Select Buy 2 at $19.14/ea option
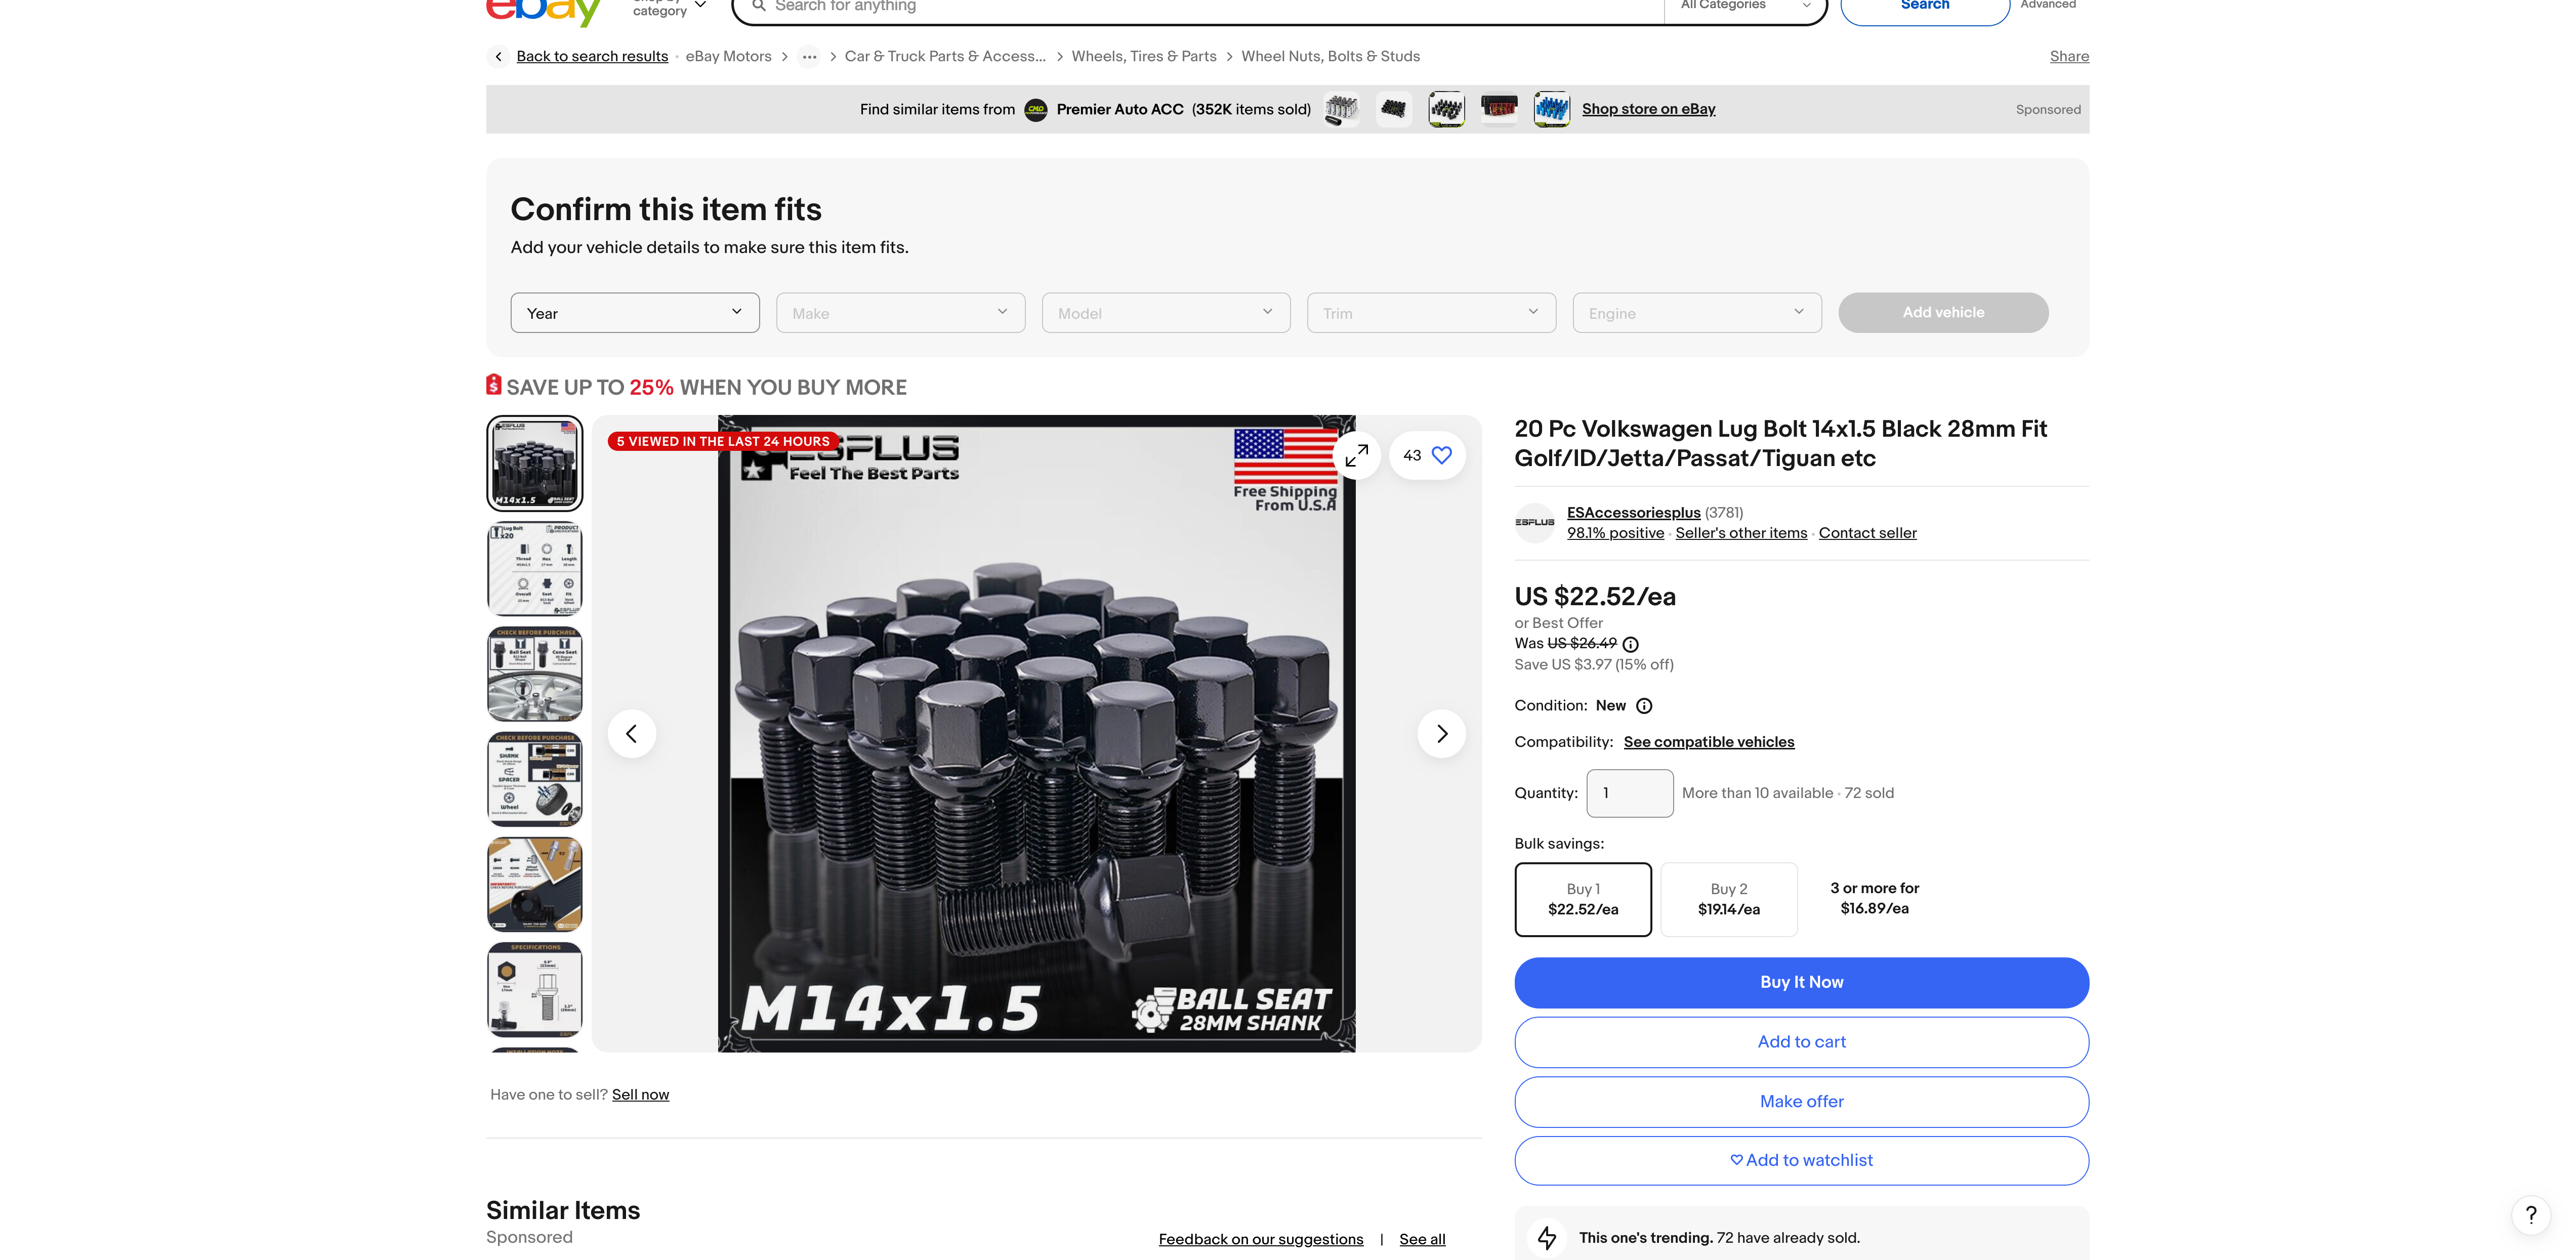Screen dimensions: 2576x1260 (x=1728, y=899)
